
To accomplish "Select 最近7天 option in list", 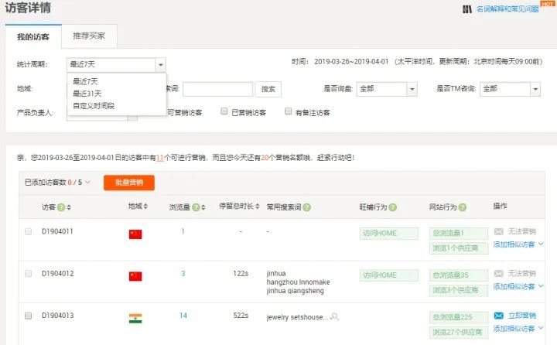I will coord(85,81).
